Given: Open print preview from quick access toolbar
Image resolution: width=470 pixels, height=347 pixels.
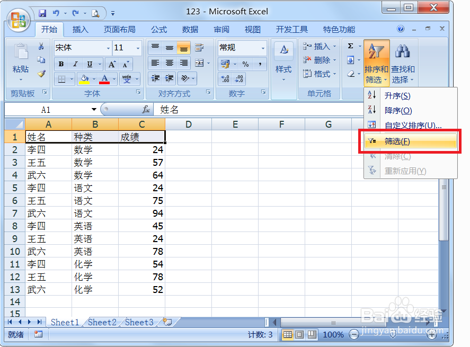Looking at the screenshot, I should (x=95, y=13).
